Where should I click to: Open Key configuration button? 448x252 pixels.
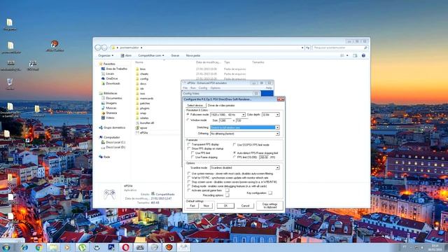tap(270, 193)
